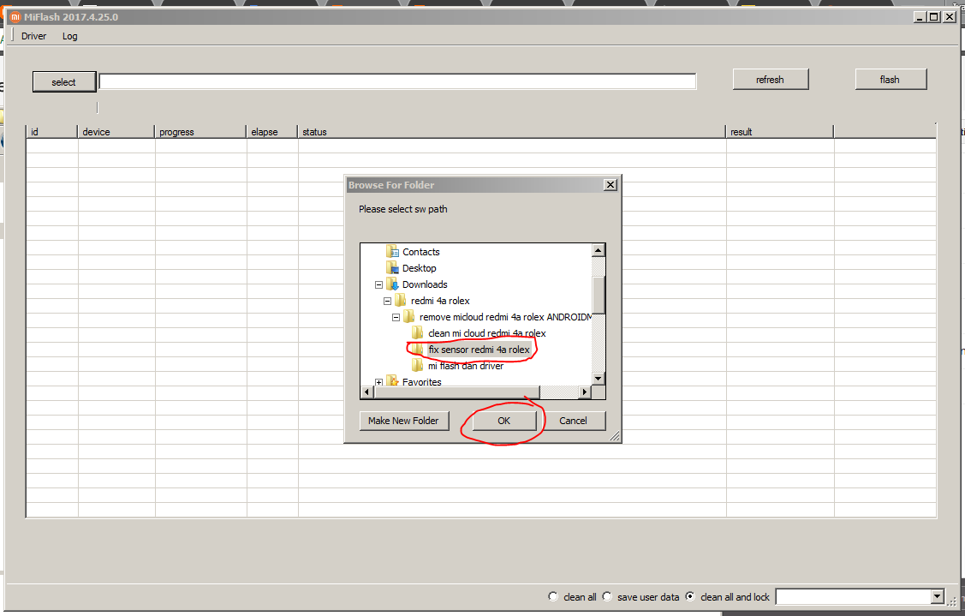This screenshot has height=616, width=965.
Task: Select mi flash dan driver folder
Action: click(465, 366)
